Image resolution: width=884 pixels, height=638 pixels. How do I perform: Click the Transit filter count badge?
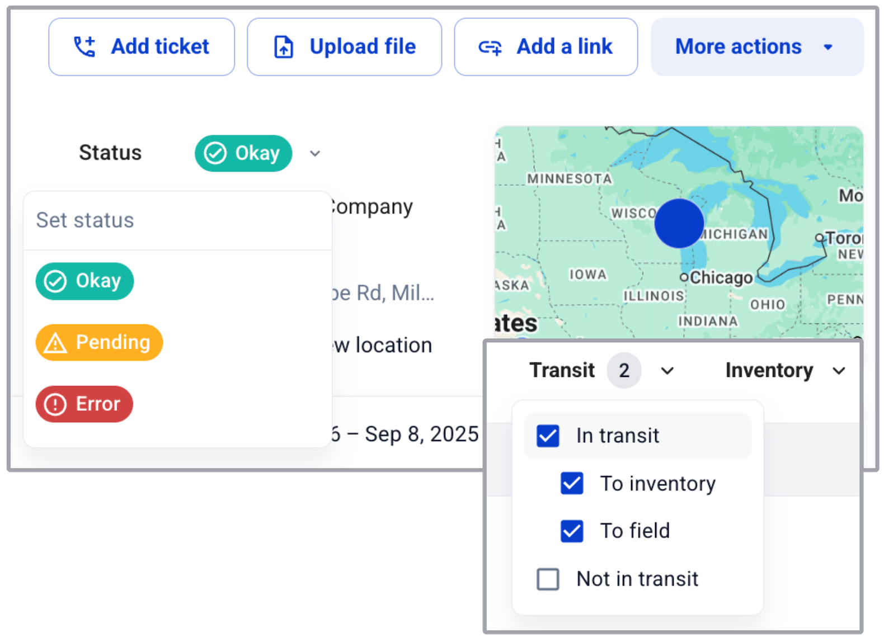click(x=624, y=370)
